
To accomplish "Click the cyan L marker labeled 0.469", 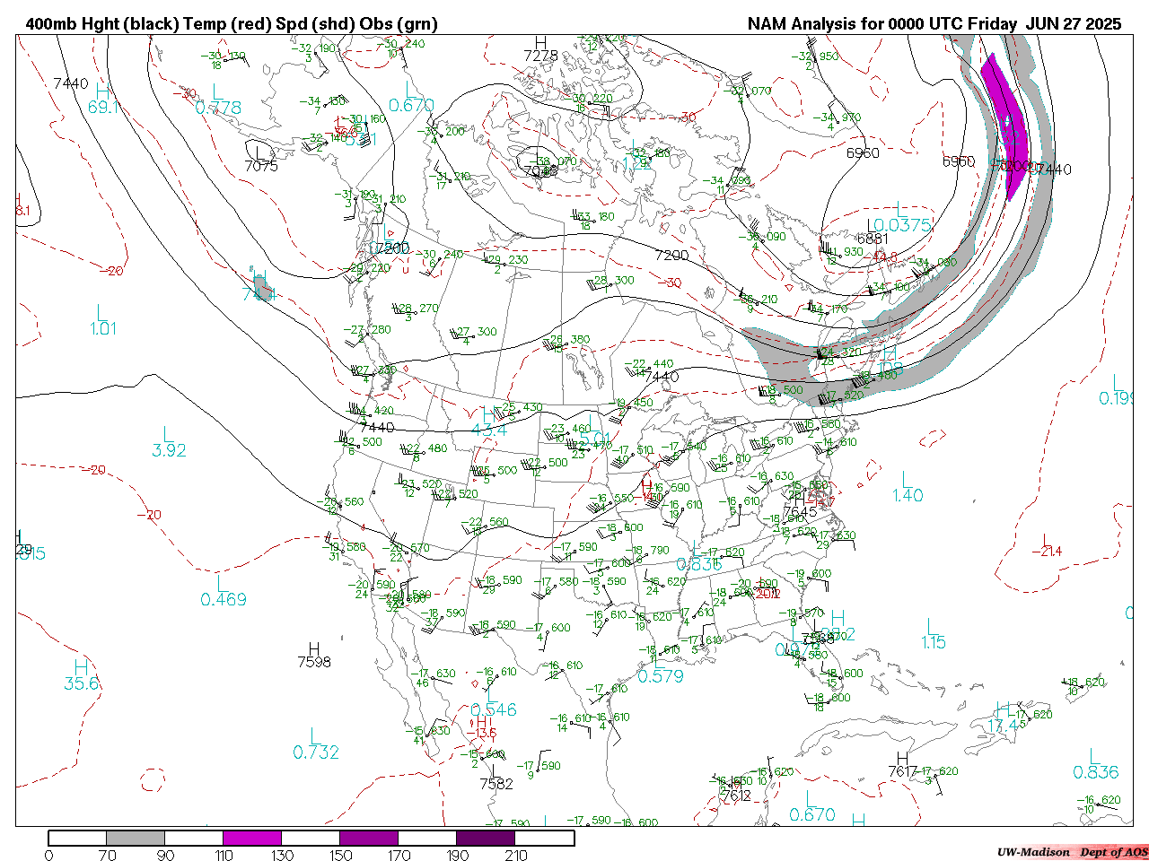I will point(223,584).
